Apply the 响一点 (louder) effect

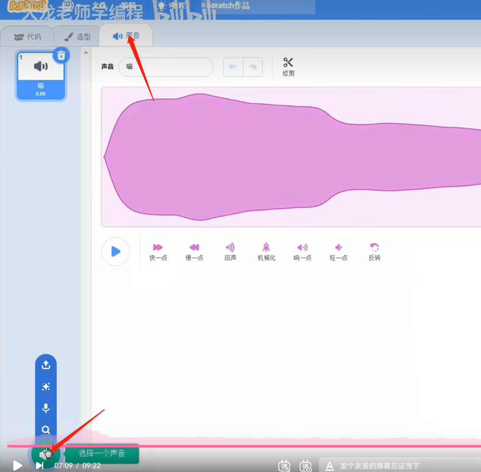[x=303, y=252]
